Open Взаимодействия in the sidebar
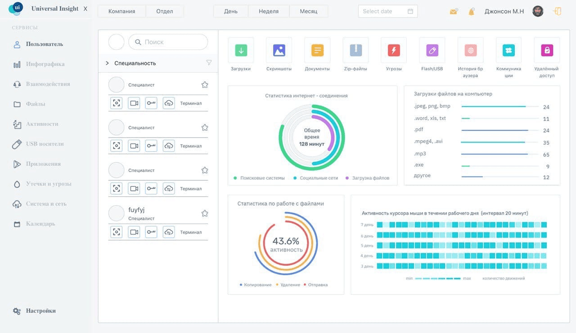576x333 pixels. pos(48,84)
